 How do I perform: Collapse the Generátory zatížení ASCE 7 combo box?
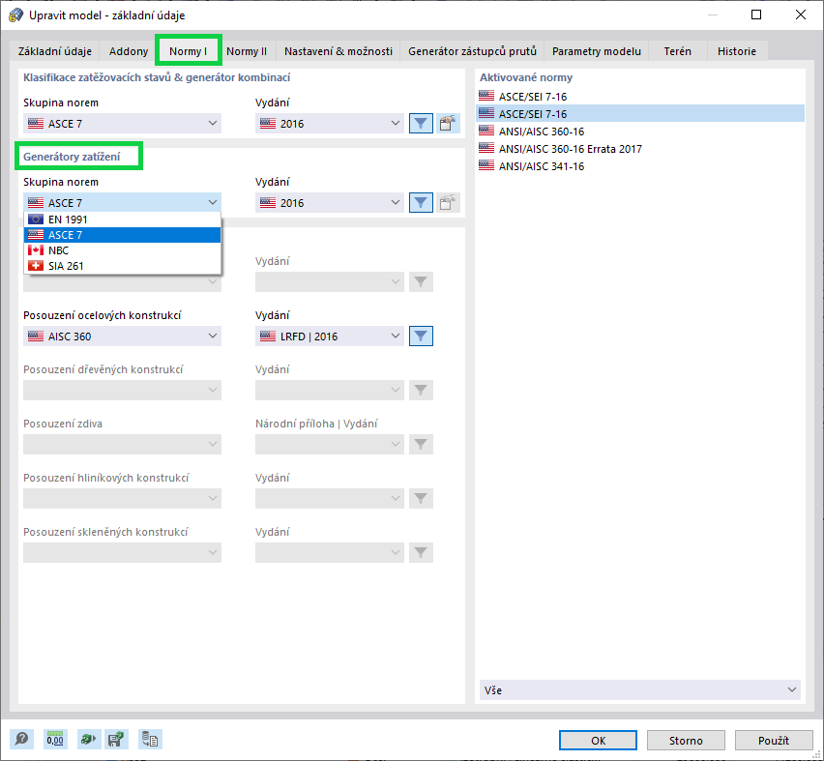pyautogui.click(x=123, y=203)
